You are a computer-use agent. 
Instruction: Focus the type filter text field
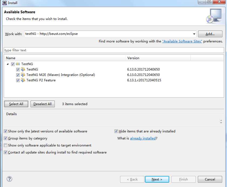[114, 50]
